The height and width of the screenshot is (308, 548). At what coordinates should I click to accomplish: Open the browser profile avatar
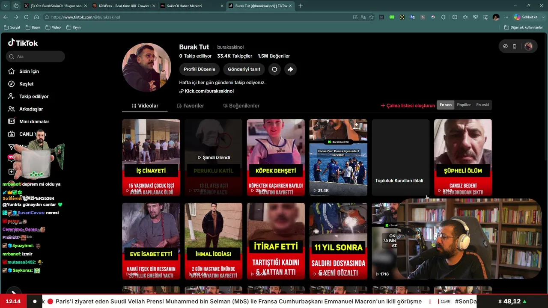pos(496,17)
